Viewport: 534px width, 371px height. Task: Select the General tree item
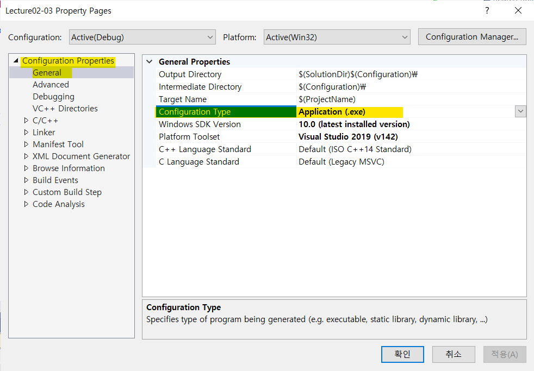47,72
